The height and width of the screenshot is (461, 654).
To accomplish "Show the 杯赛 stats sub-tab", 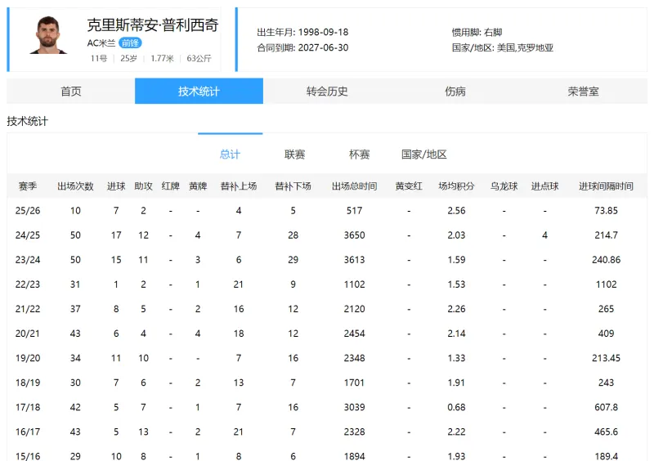I will (x=359, y=154).
